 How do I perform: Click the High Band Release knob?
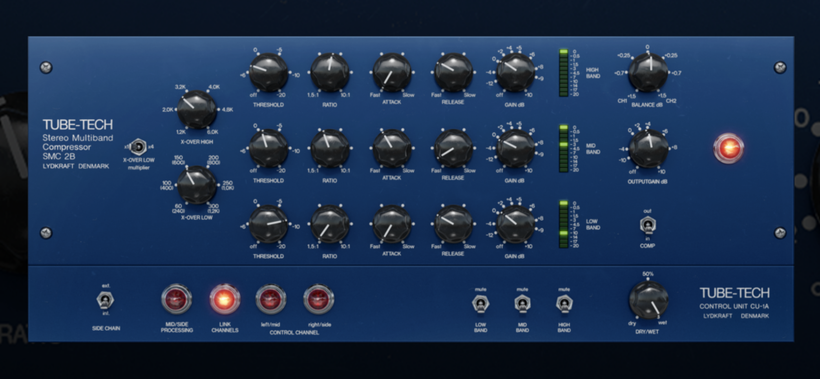click(453, 73)
